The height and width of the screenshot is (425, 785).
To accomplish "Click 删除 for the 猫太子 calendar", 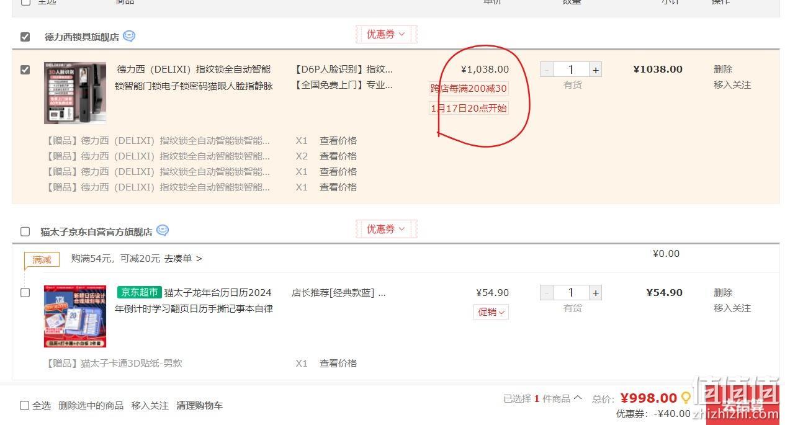I will [x=723, y=292].
